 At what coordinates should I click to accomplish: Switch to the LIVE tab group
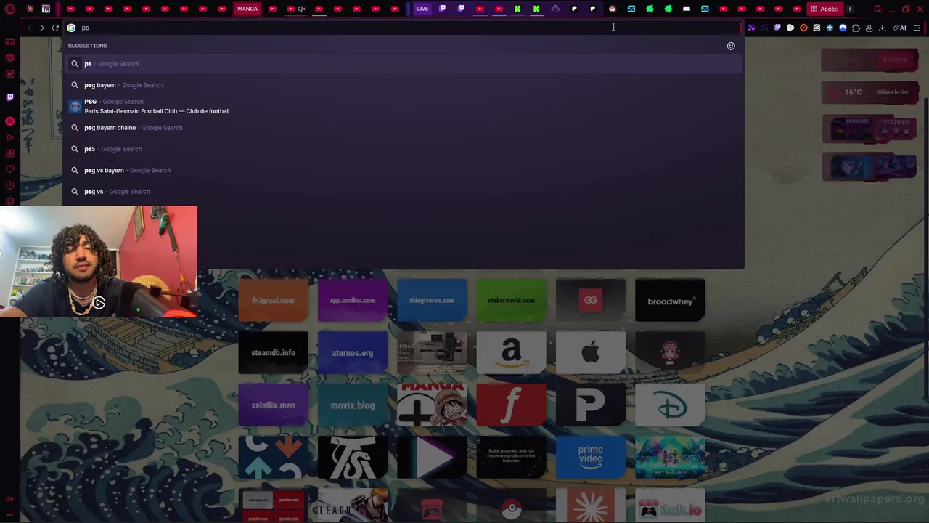422,9
